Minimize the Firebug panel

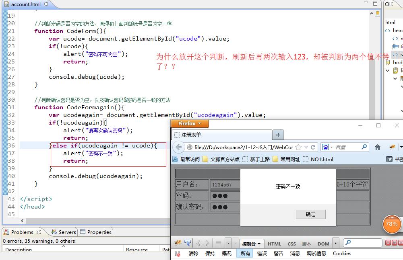pos(388,243)
